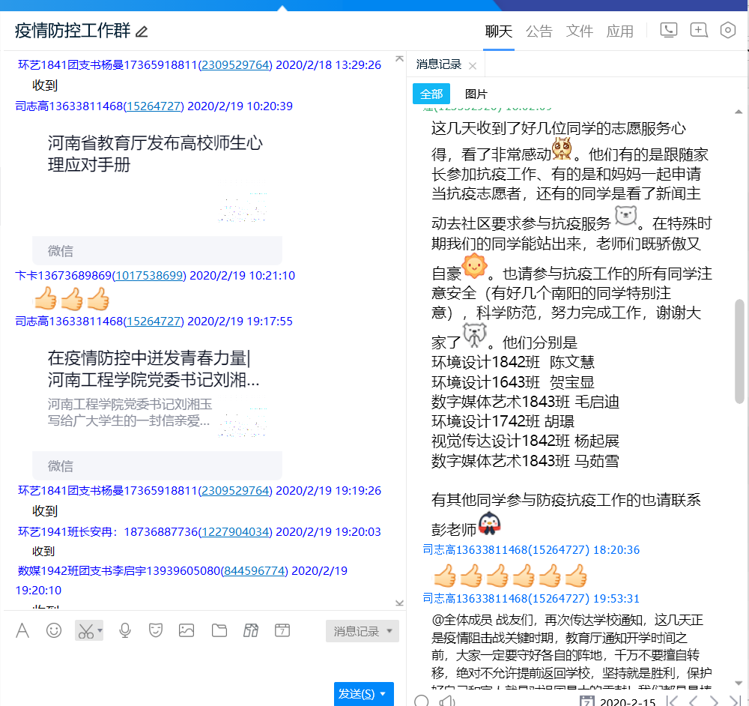The height and width of the screenshot is (706, 749).
Task: Jump to the last page of message history
Action: click(736, 702)
